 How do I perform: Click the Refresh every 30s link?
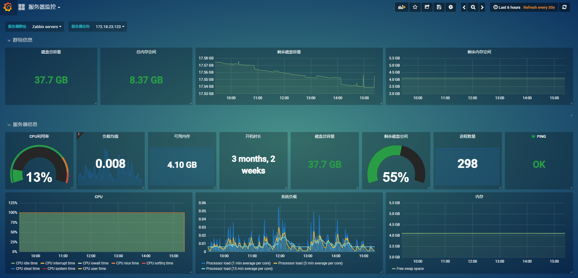(539, 7)
